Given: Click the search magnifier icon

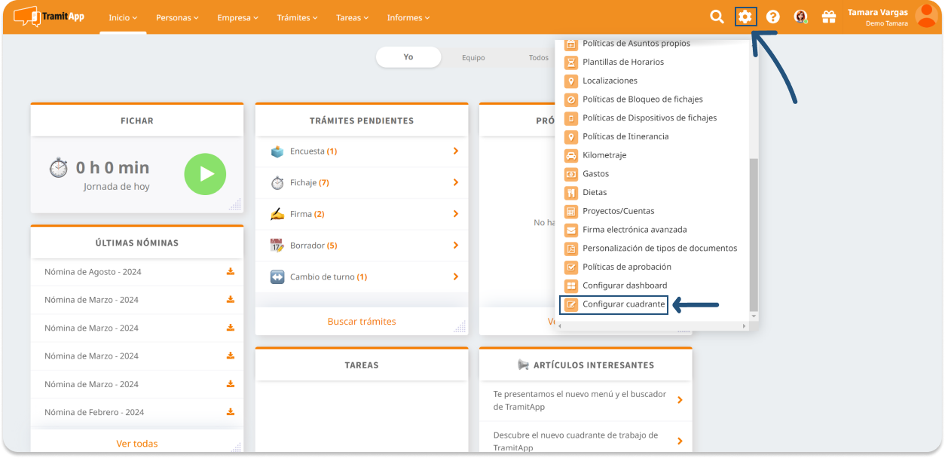Looking at the screenshot, I should 717,17.
